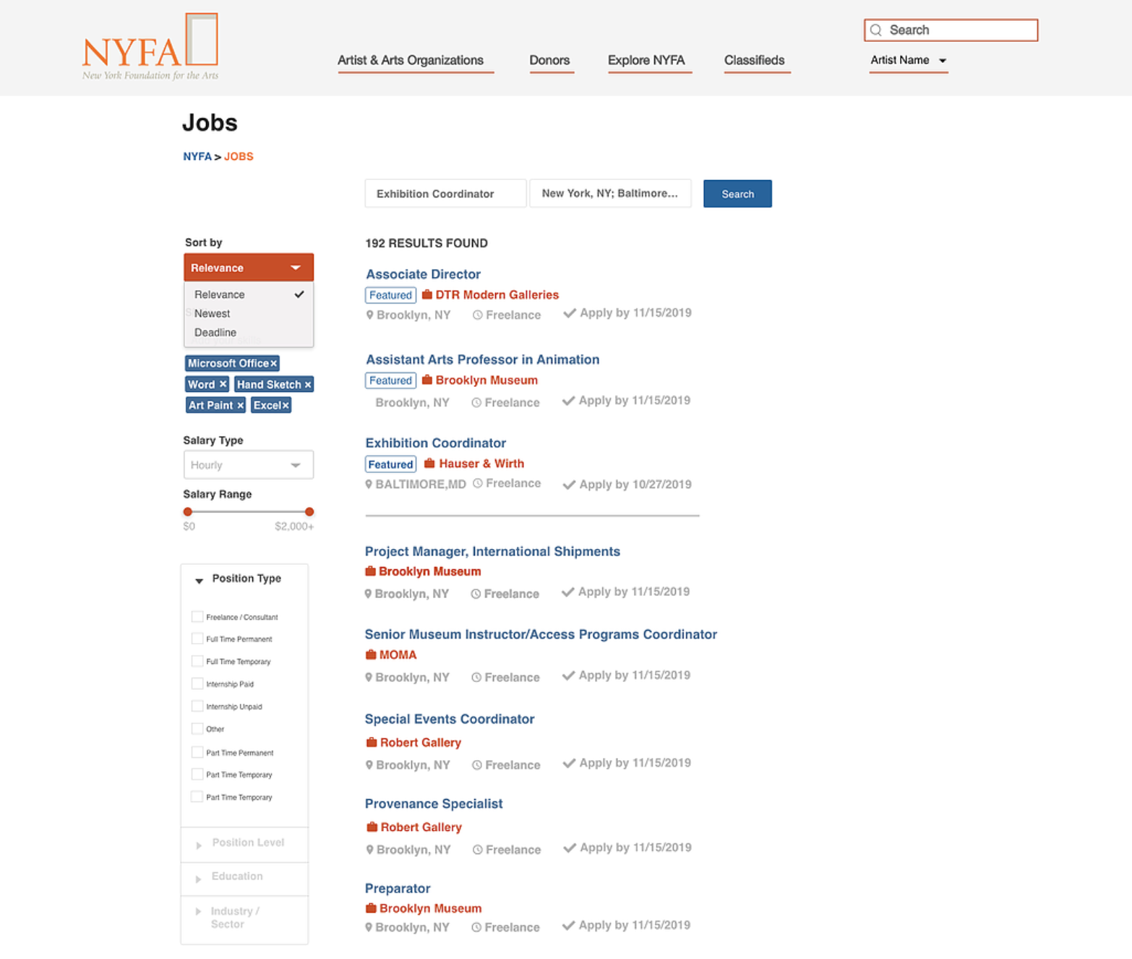Expand the Position Level section
The height and width of the screenshot is (959, 1132).
tap(199, 845)
